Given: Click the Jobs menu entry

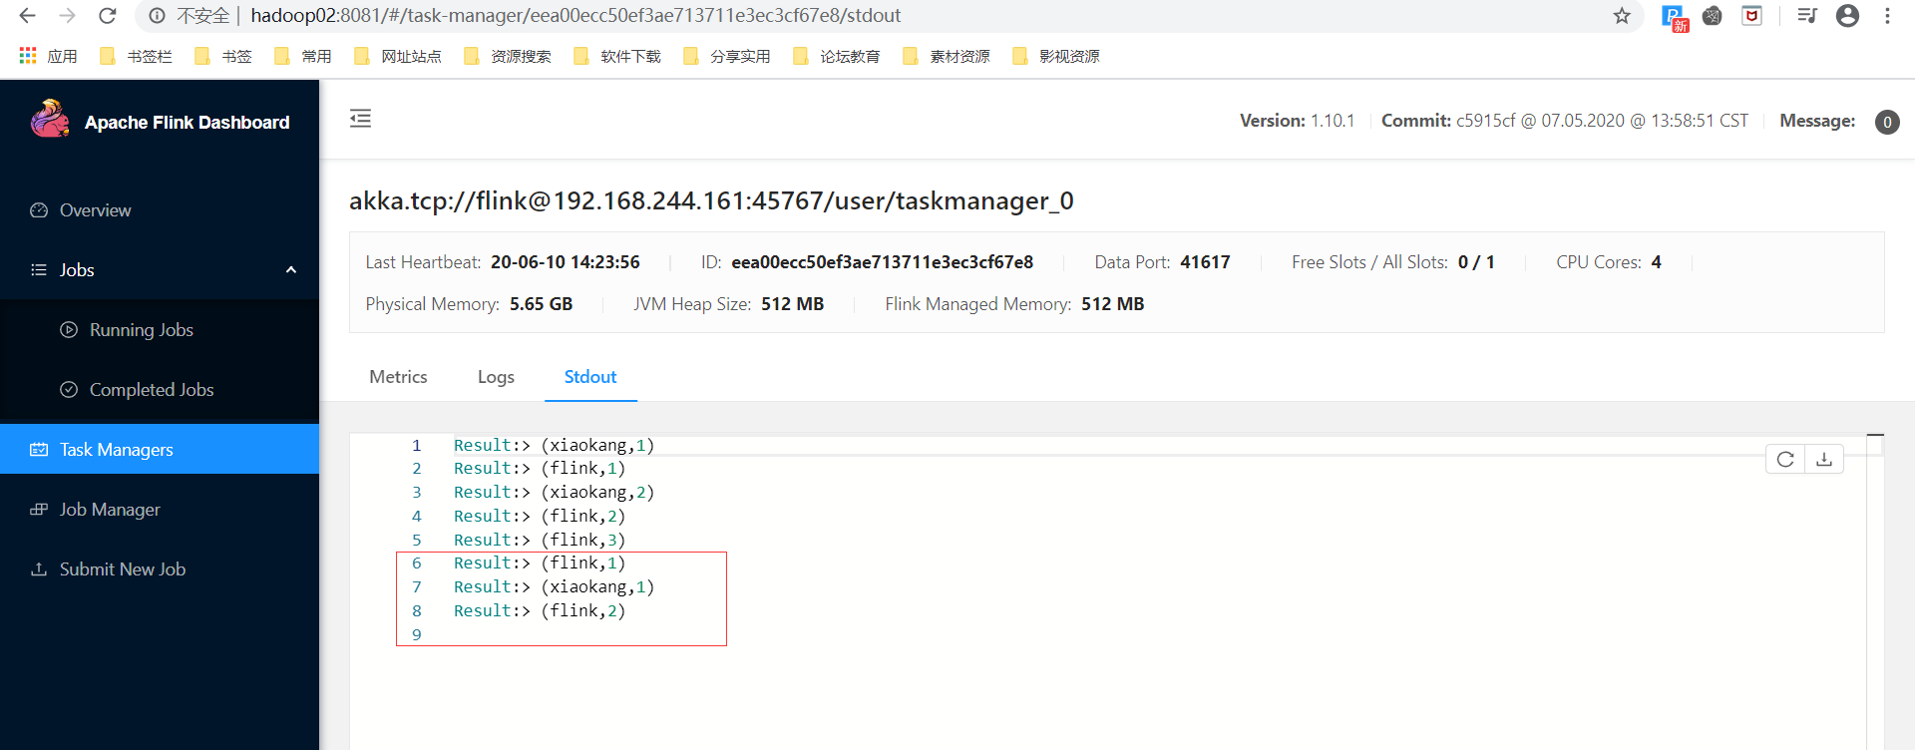Looking at the screenshot, I should pos(160,270).
